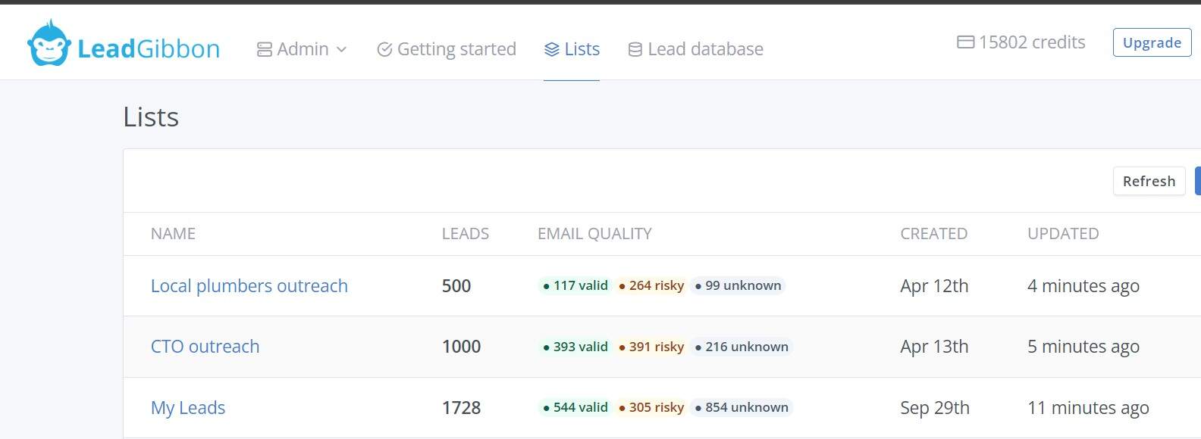The width and height of the screenshot is (1201, 439).
Task: Click the 117 valid badge
Action: 575,286
